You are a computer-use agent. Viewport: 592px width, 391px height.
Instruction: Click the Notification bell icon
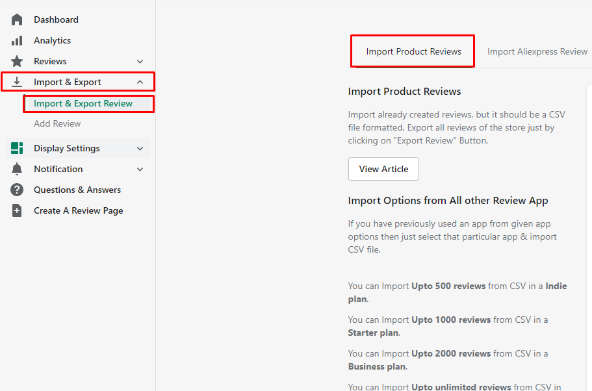[x=16, y=168]
